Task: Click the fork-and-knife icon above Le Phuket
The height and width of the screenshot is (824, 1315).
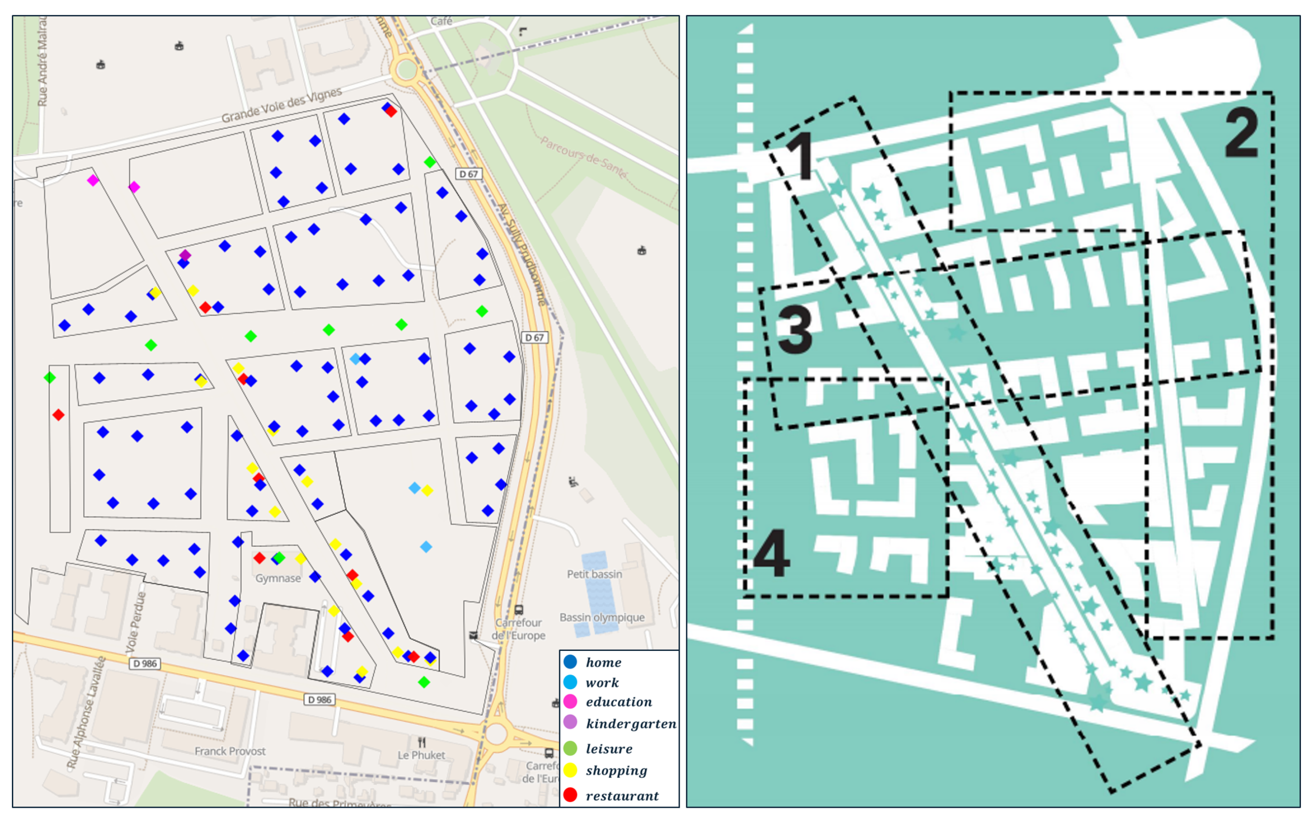Action: (x=422, y=742)
